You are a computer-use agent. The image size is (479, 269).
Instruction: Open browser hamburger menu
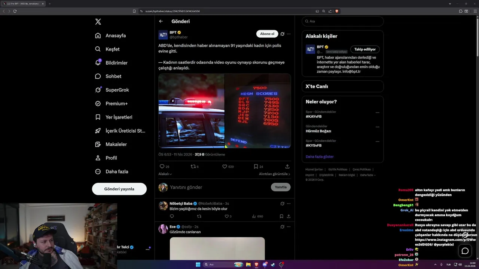click(x=475, y=11)
